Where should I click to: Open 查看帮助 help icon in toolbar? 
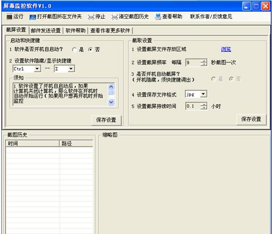point(158,17)
